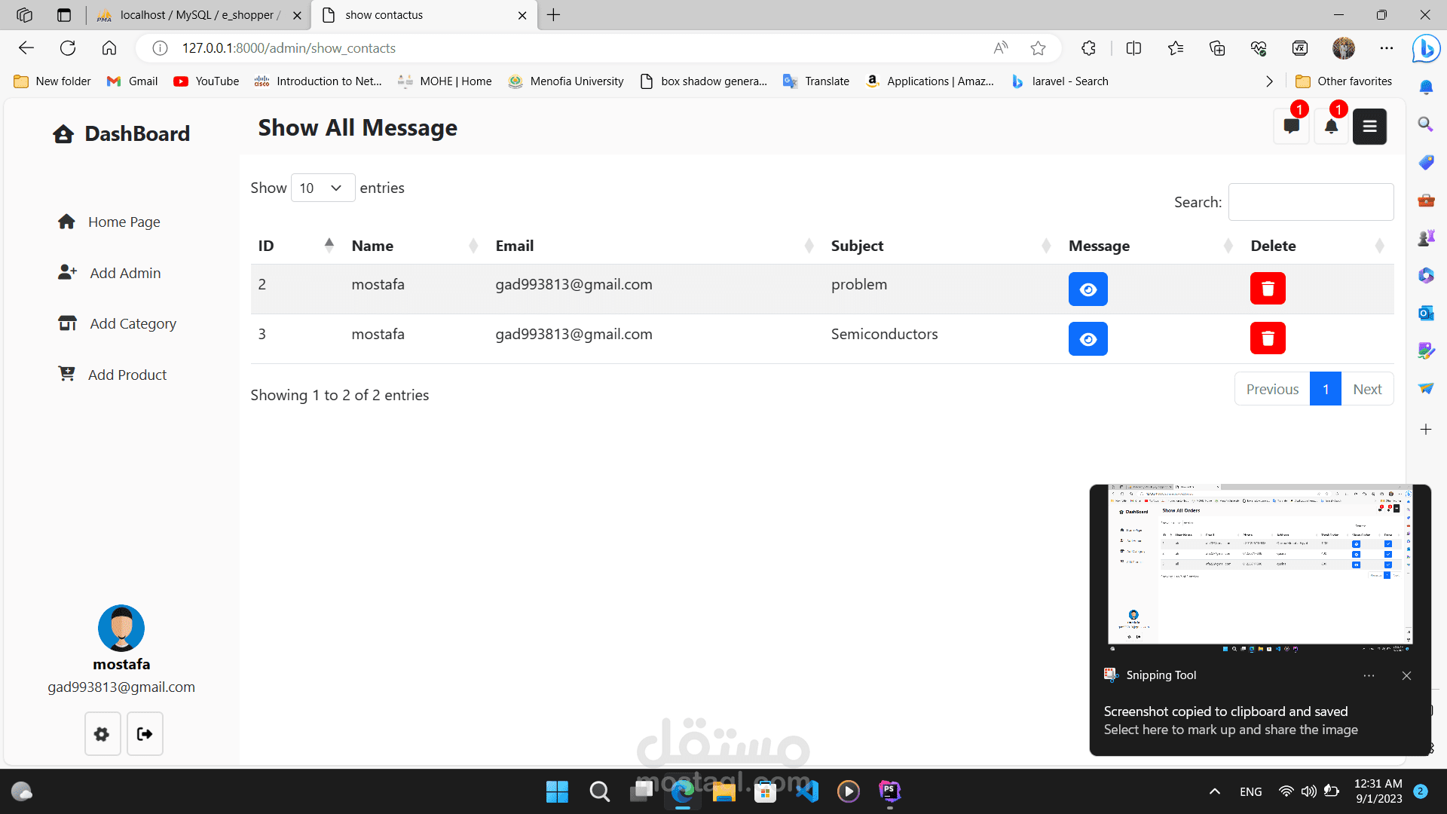Click the Previous pagination button
The width and height of the screenshot is (1447, 814).
tap(1272, 389)
